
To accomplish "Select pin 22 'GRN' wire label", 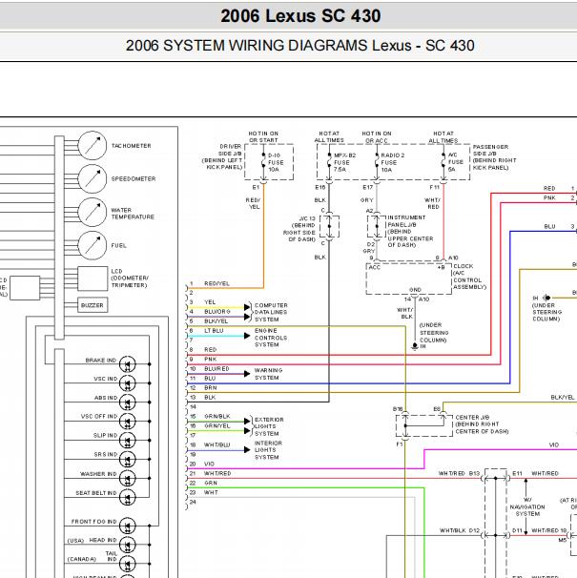I will click(211, 483).
